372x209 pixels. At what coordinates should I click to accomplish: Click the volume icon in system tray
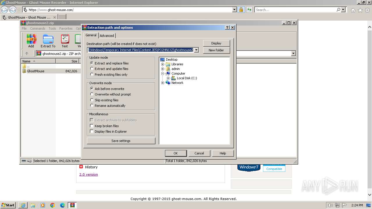click(x=330, y=205)
